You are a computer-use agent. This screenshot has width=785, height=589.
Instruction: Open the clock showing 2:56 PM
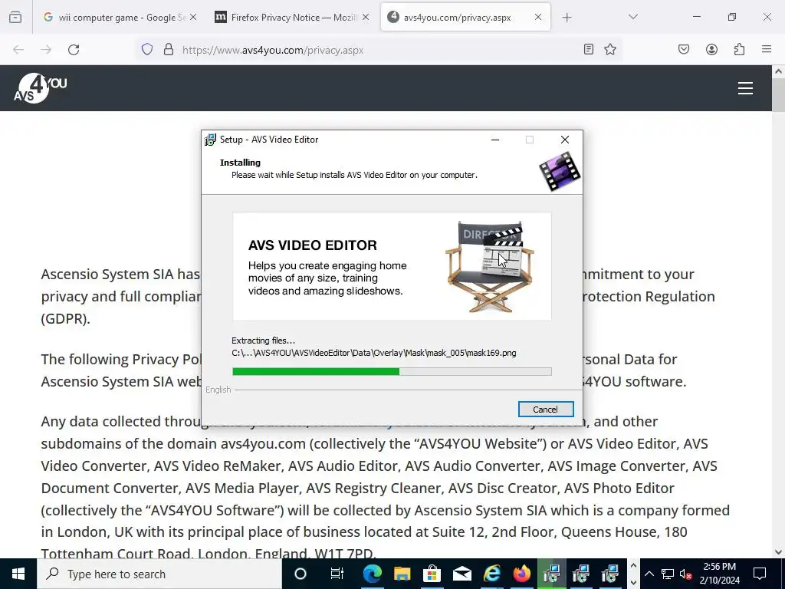point(719,574)
